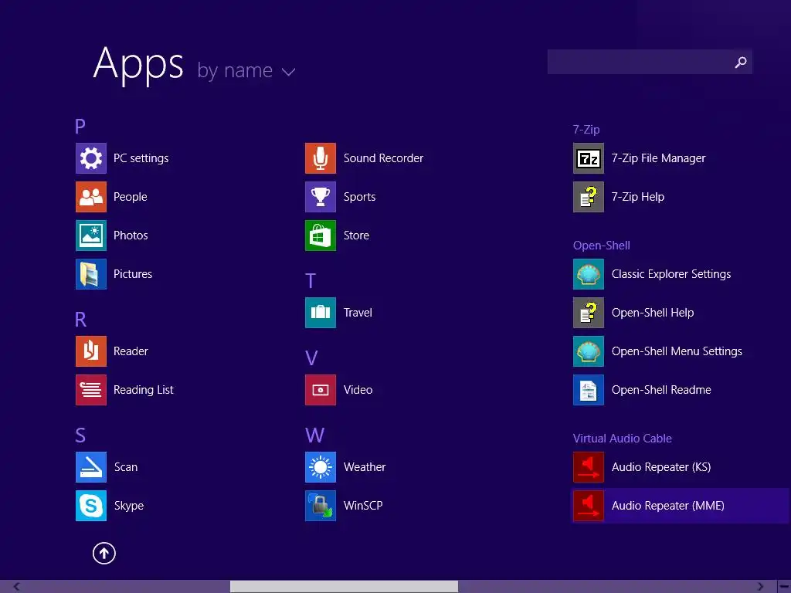Open the 7-Zip Help icon
The height and width of the screenshot is (593, 791).
[x=588, y=197]
